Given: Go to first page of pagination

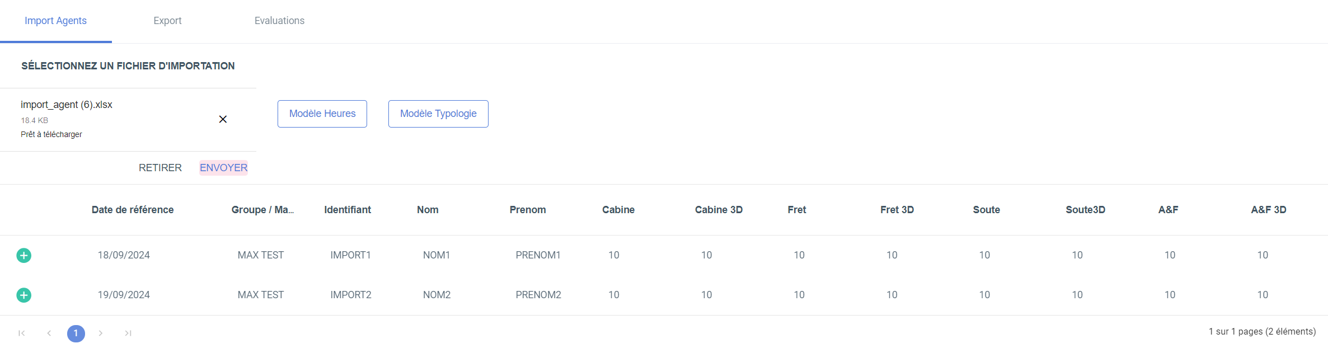Looking at the screenshot, I should (22, 333).
